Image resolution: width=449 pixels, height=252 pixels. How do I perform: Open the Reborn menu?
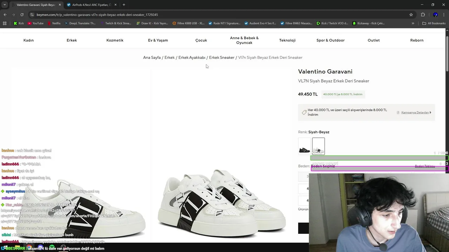tap(417, 40)
